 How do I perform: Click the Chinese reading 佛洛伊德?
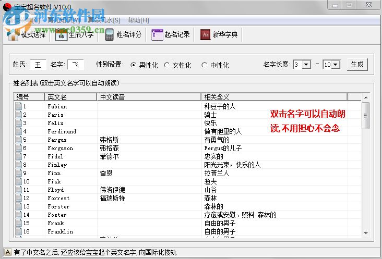112,190
